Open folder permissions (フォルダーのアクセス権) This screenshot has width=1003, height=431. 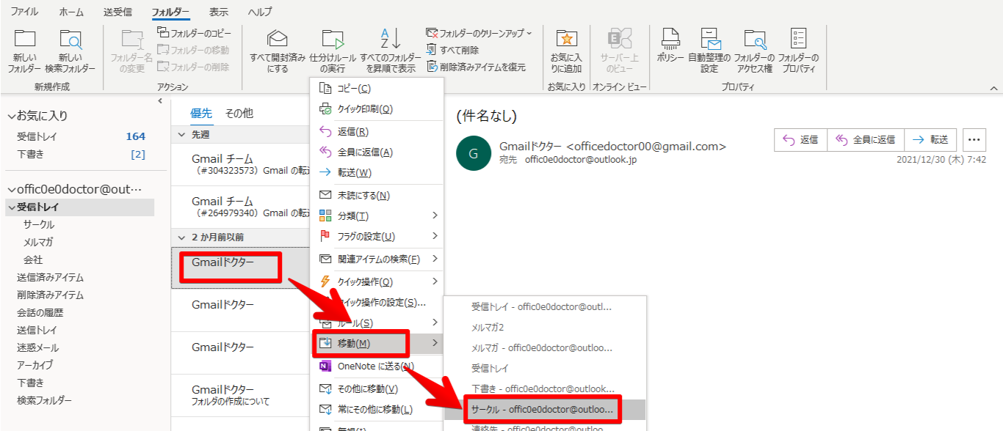coord(753,51)
